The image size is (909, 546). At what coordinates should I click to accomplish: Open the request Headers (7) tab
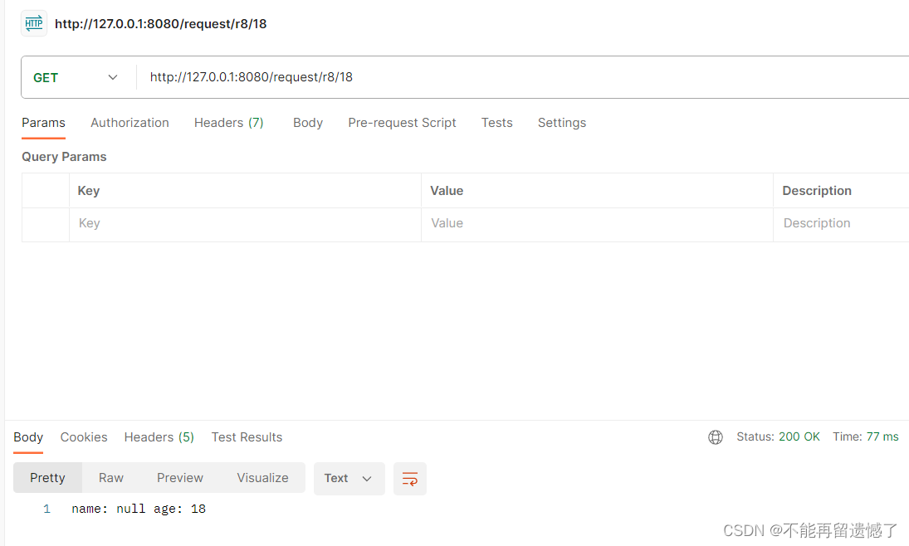229,123
